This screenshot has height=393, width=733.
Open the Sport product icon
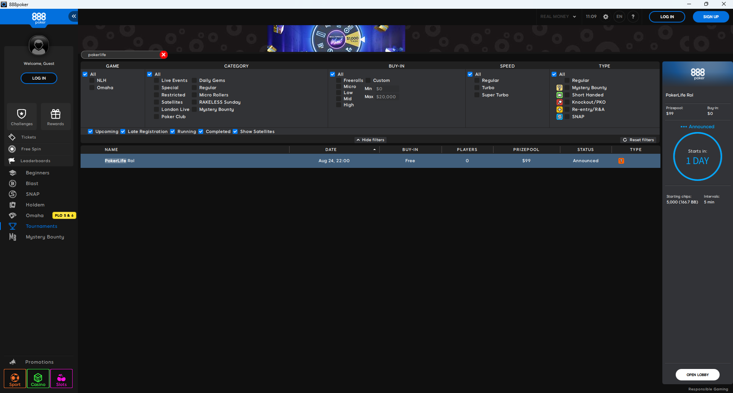click(15, 379)
